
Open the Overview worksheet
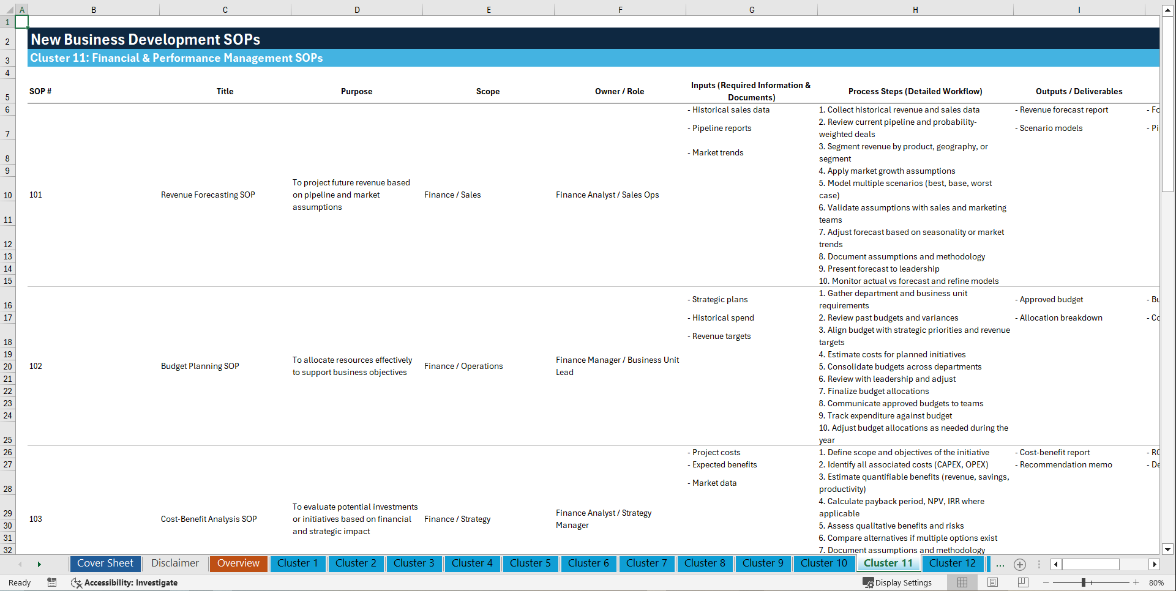pyautogui.click(x=238, y=563)
